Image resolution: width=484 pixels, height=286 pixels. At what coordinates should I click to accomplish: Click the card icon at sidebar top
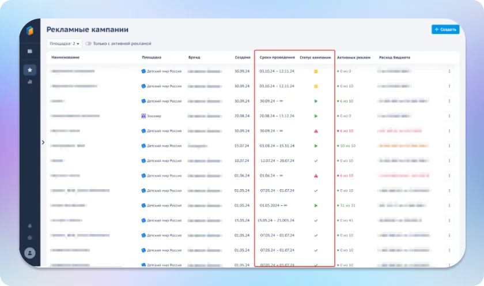pyautogui.click(x=30, y=51)
